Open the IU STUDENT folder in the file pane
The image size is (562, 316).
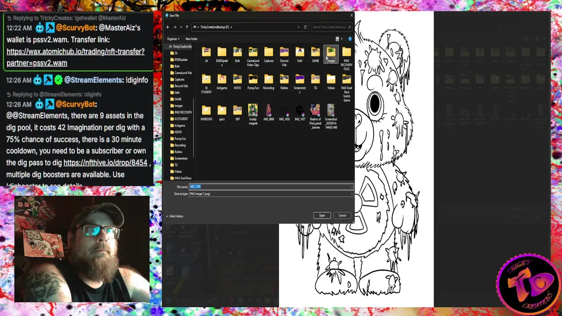click(206, 84)
